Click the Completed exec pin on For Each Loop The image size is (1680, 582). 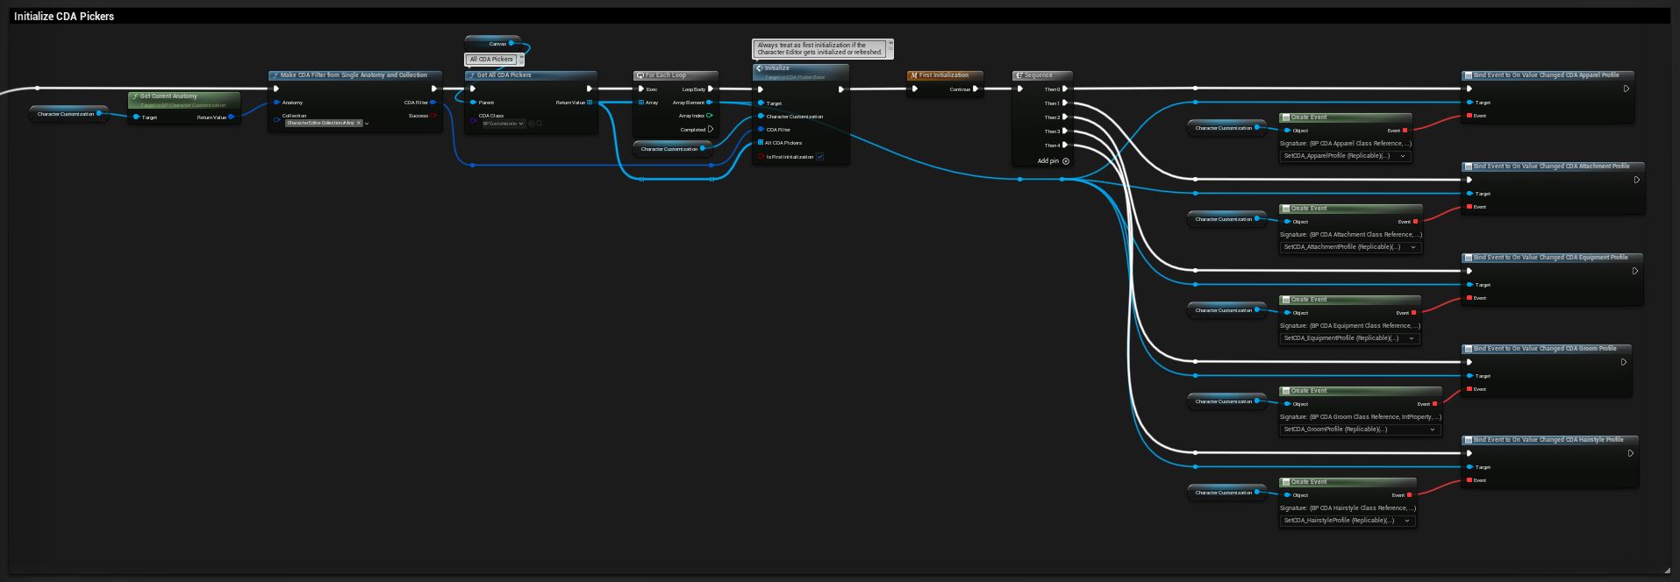click(x=711, y=130)
